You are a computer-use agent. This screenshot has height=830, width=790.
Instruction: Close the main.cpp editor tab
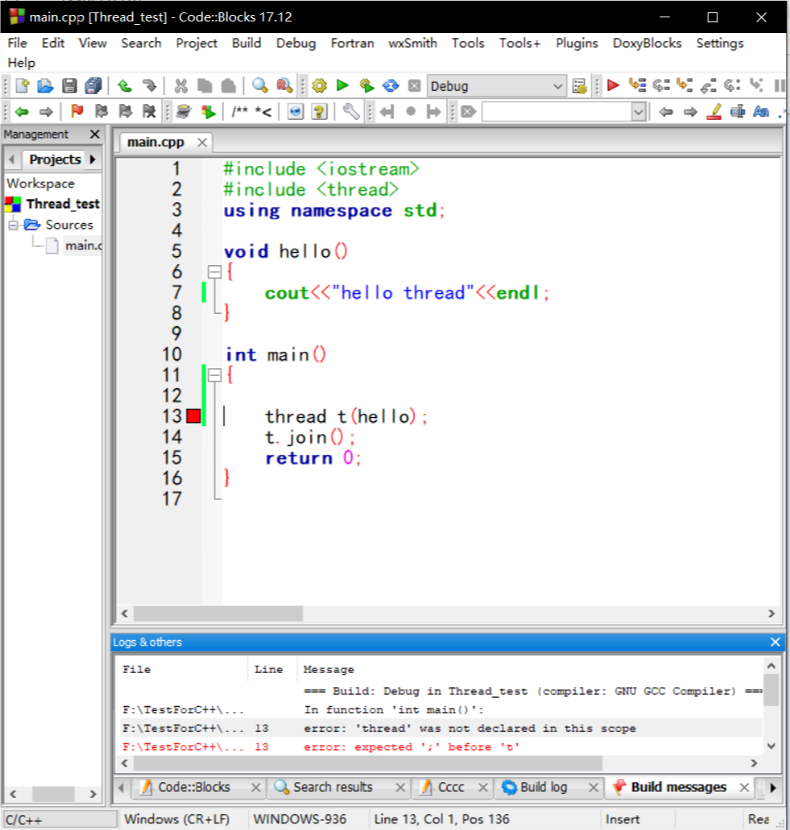coord(202,143)
